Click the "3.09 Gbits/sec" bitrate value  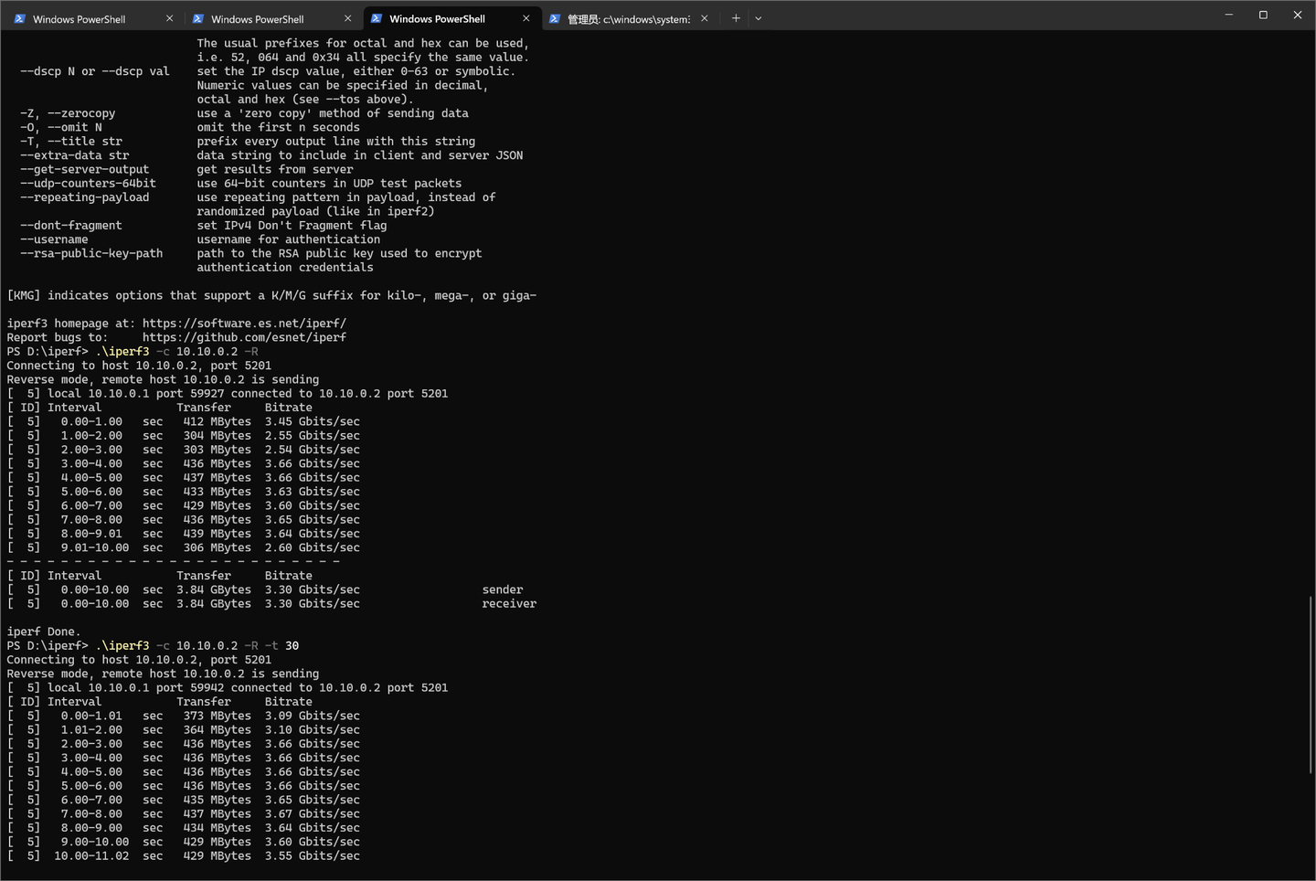(313, 716)
